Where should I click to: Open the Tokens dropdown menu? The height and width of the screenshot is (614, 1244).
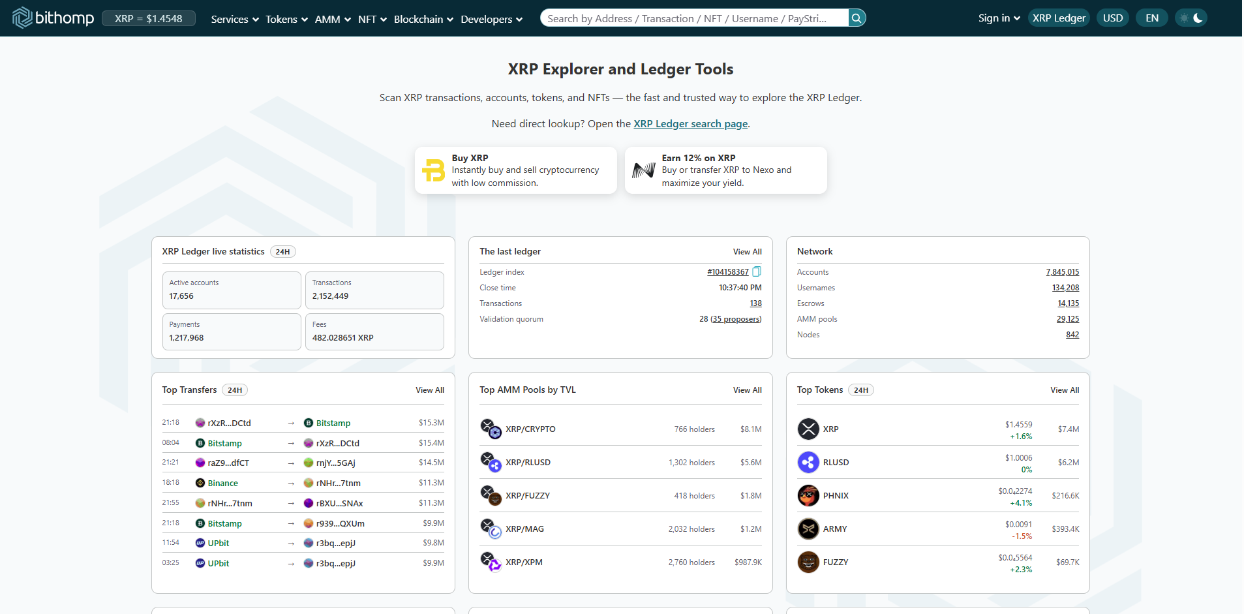coord(286,20)
